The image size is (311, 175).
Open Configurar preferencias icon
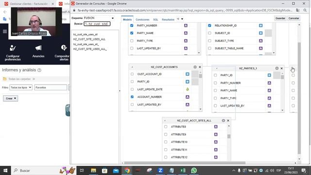[x=13, y=48]
